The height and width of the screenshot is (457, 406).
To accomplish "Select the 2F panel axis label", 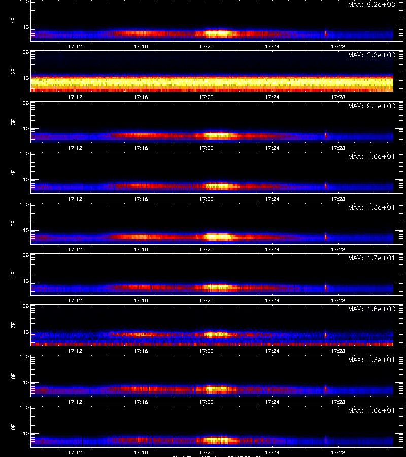I will 13,71.
